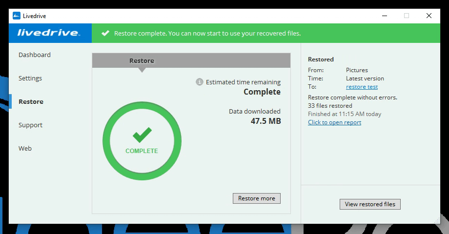Click the green checkmark inside the circle
Viewport: 449px width, 234px height.
pyautogui.click(x=142, y=135)
